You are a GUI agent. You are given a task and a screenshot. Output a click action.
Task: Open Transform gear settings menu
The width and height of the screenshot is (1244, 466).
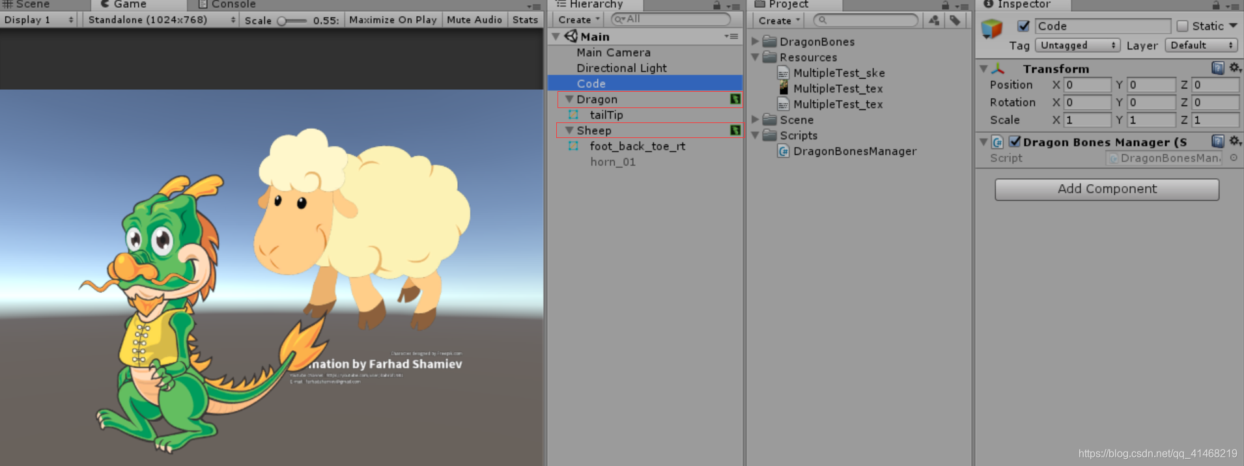tap(1235, 68)
